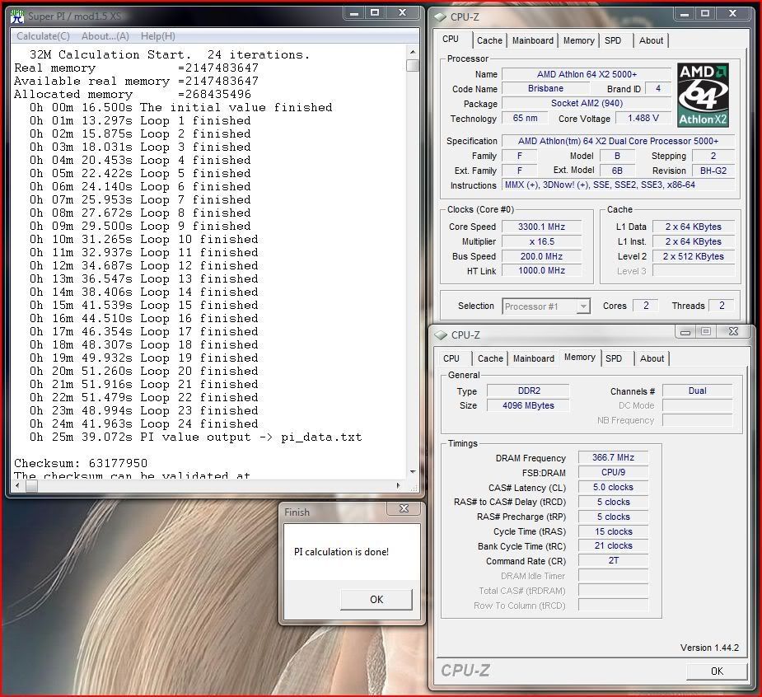
Task: Open the Calculate(C) menu
Action: (43, 36)
